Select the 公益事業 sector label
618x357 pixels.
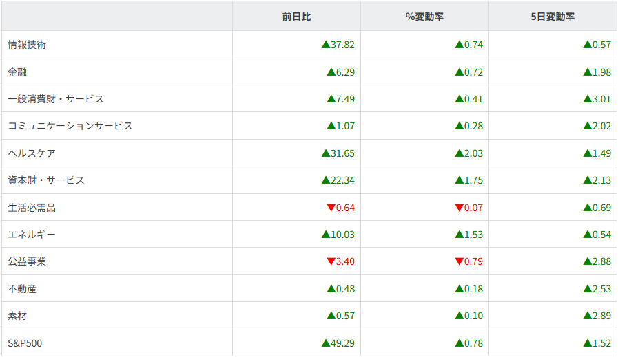[27, 262]
